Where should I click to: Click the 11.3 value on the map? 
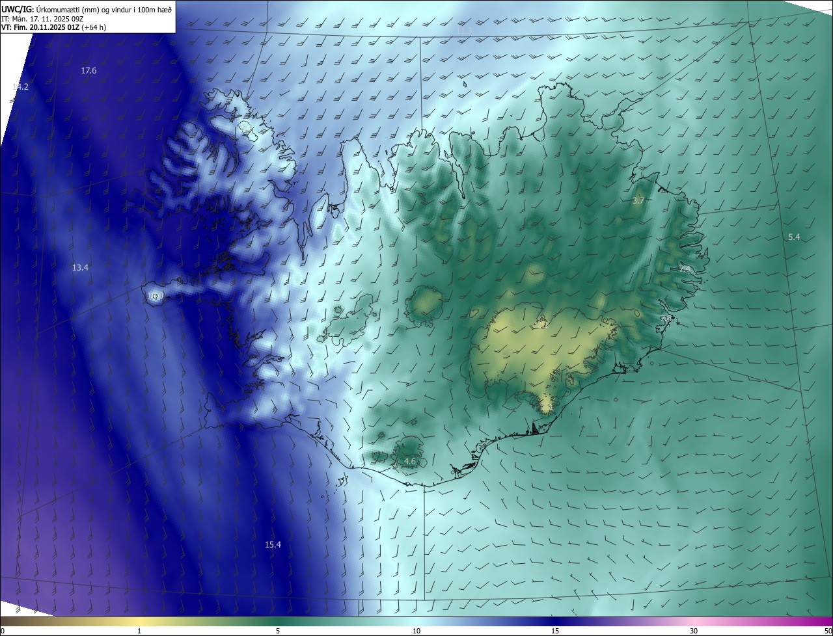464,31
